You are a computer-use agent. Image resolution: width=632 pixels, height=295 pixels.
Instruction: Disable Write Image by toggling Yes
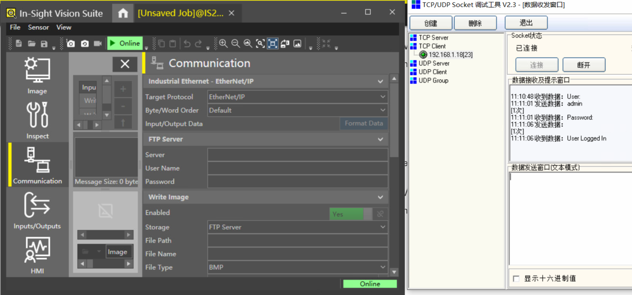click(x=346, y=214)
